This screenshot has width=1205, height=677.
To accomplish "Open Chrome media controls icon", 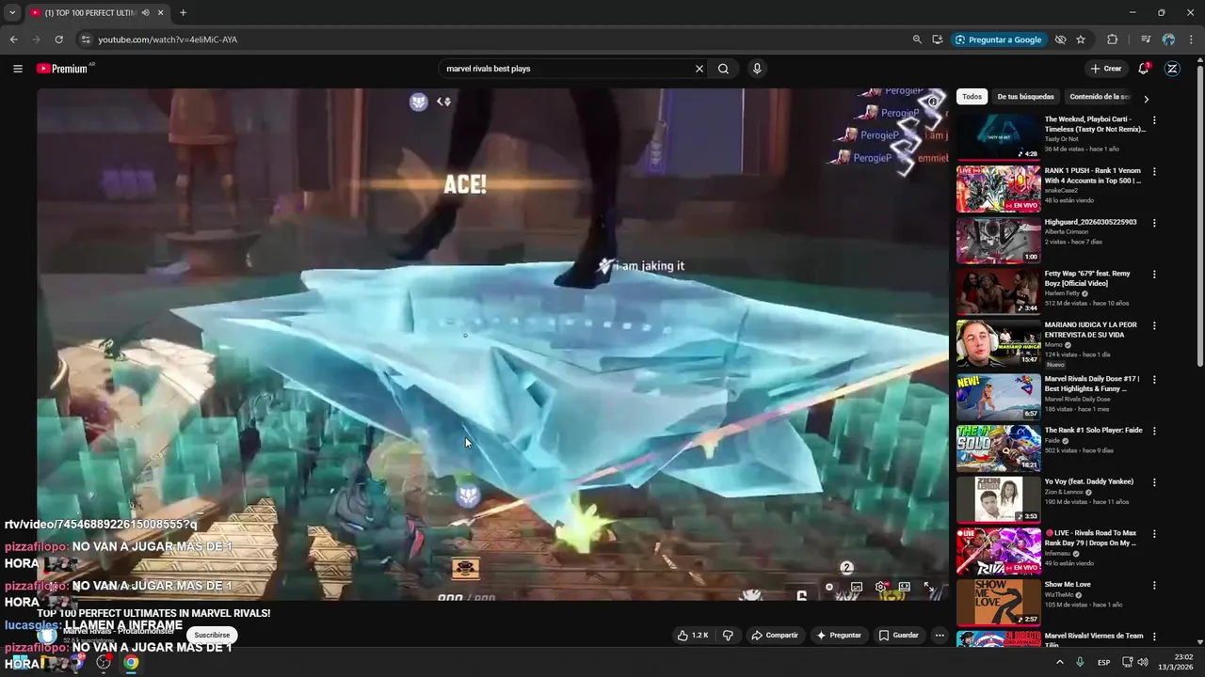I will coord(1146,39).
